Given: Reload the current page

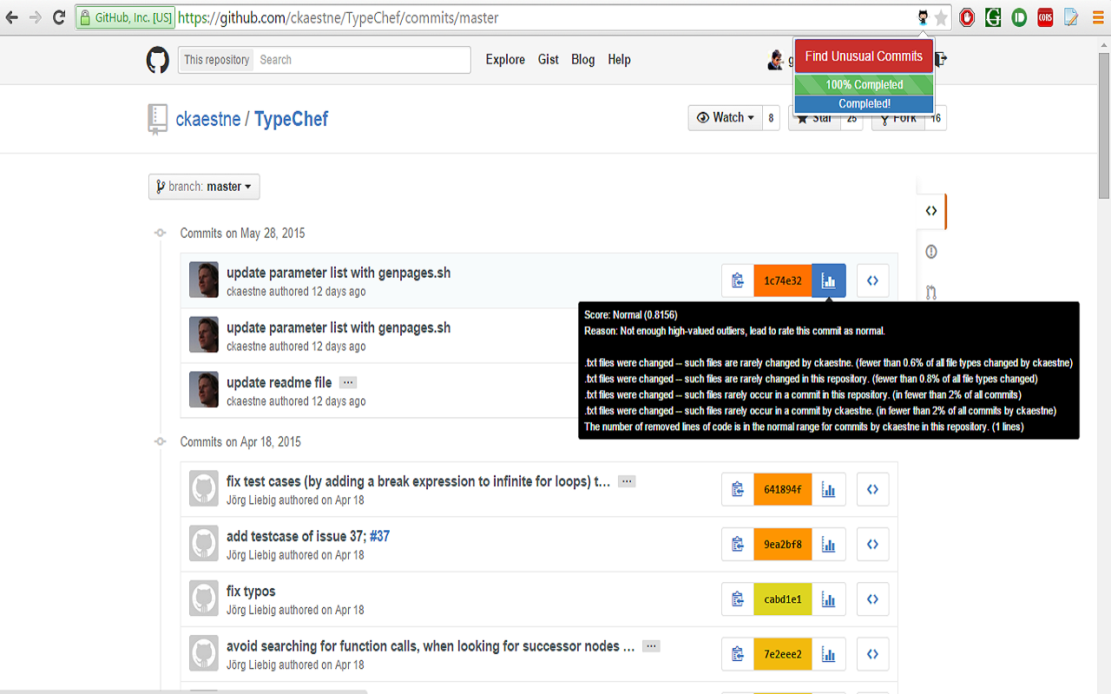Looking at the screenshot, I should 59,17.
